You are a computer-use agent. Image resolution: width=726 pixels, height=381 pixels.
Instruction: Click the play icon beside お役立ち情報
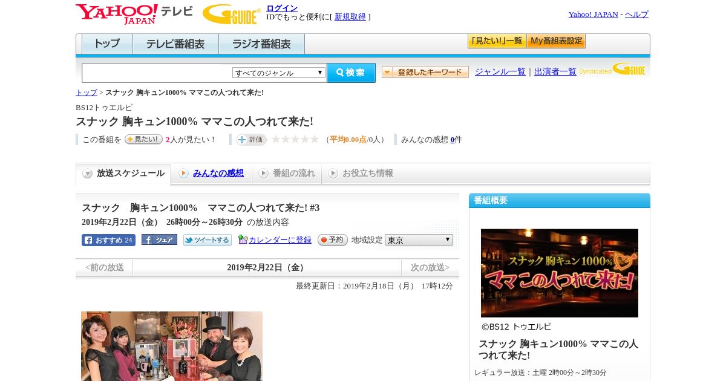point(333,174)
